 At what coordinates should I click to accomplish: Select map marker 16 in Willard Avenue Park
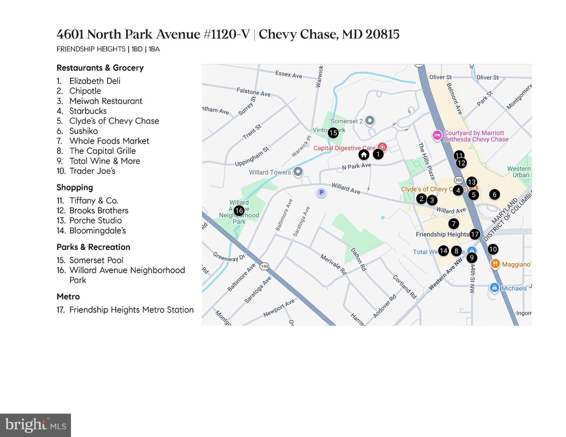coord(239,211)
